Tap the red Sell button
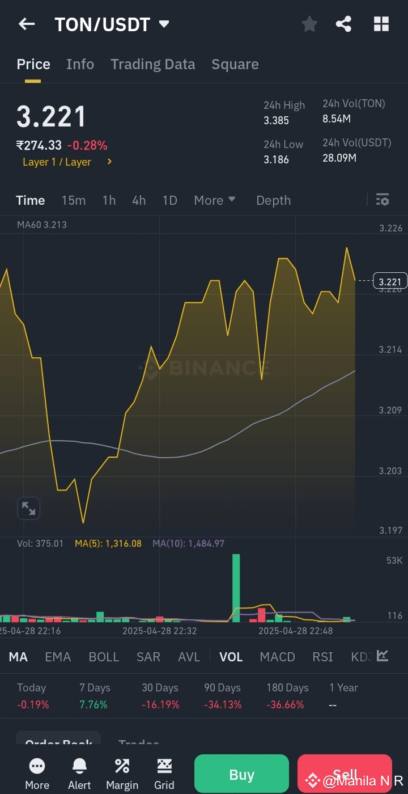Screen dimensions: 408x794 (x=345, y=775)
